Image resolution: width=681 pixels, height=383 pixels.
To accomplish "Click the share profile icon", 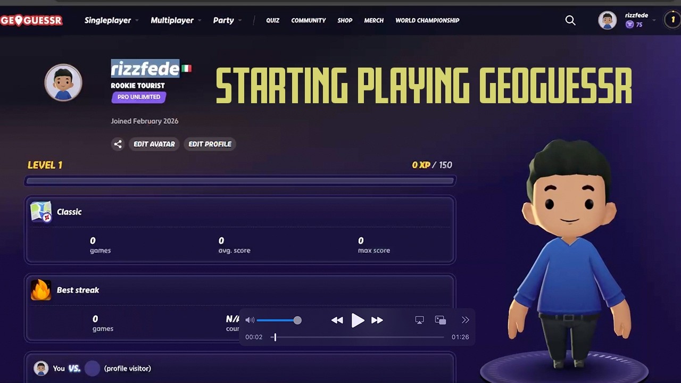I will pos(118,144).
